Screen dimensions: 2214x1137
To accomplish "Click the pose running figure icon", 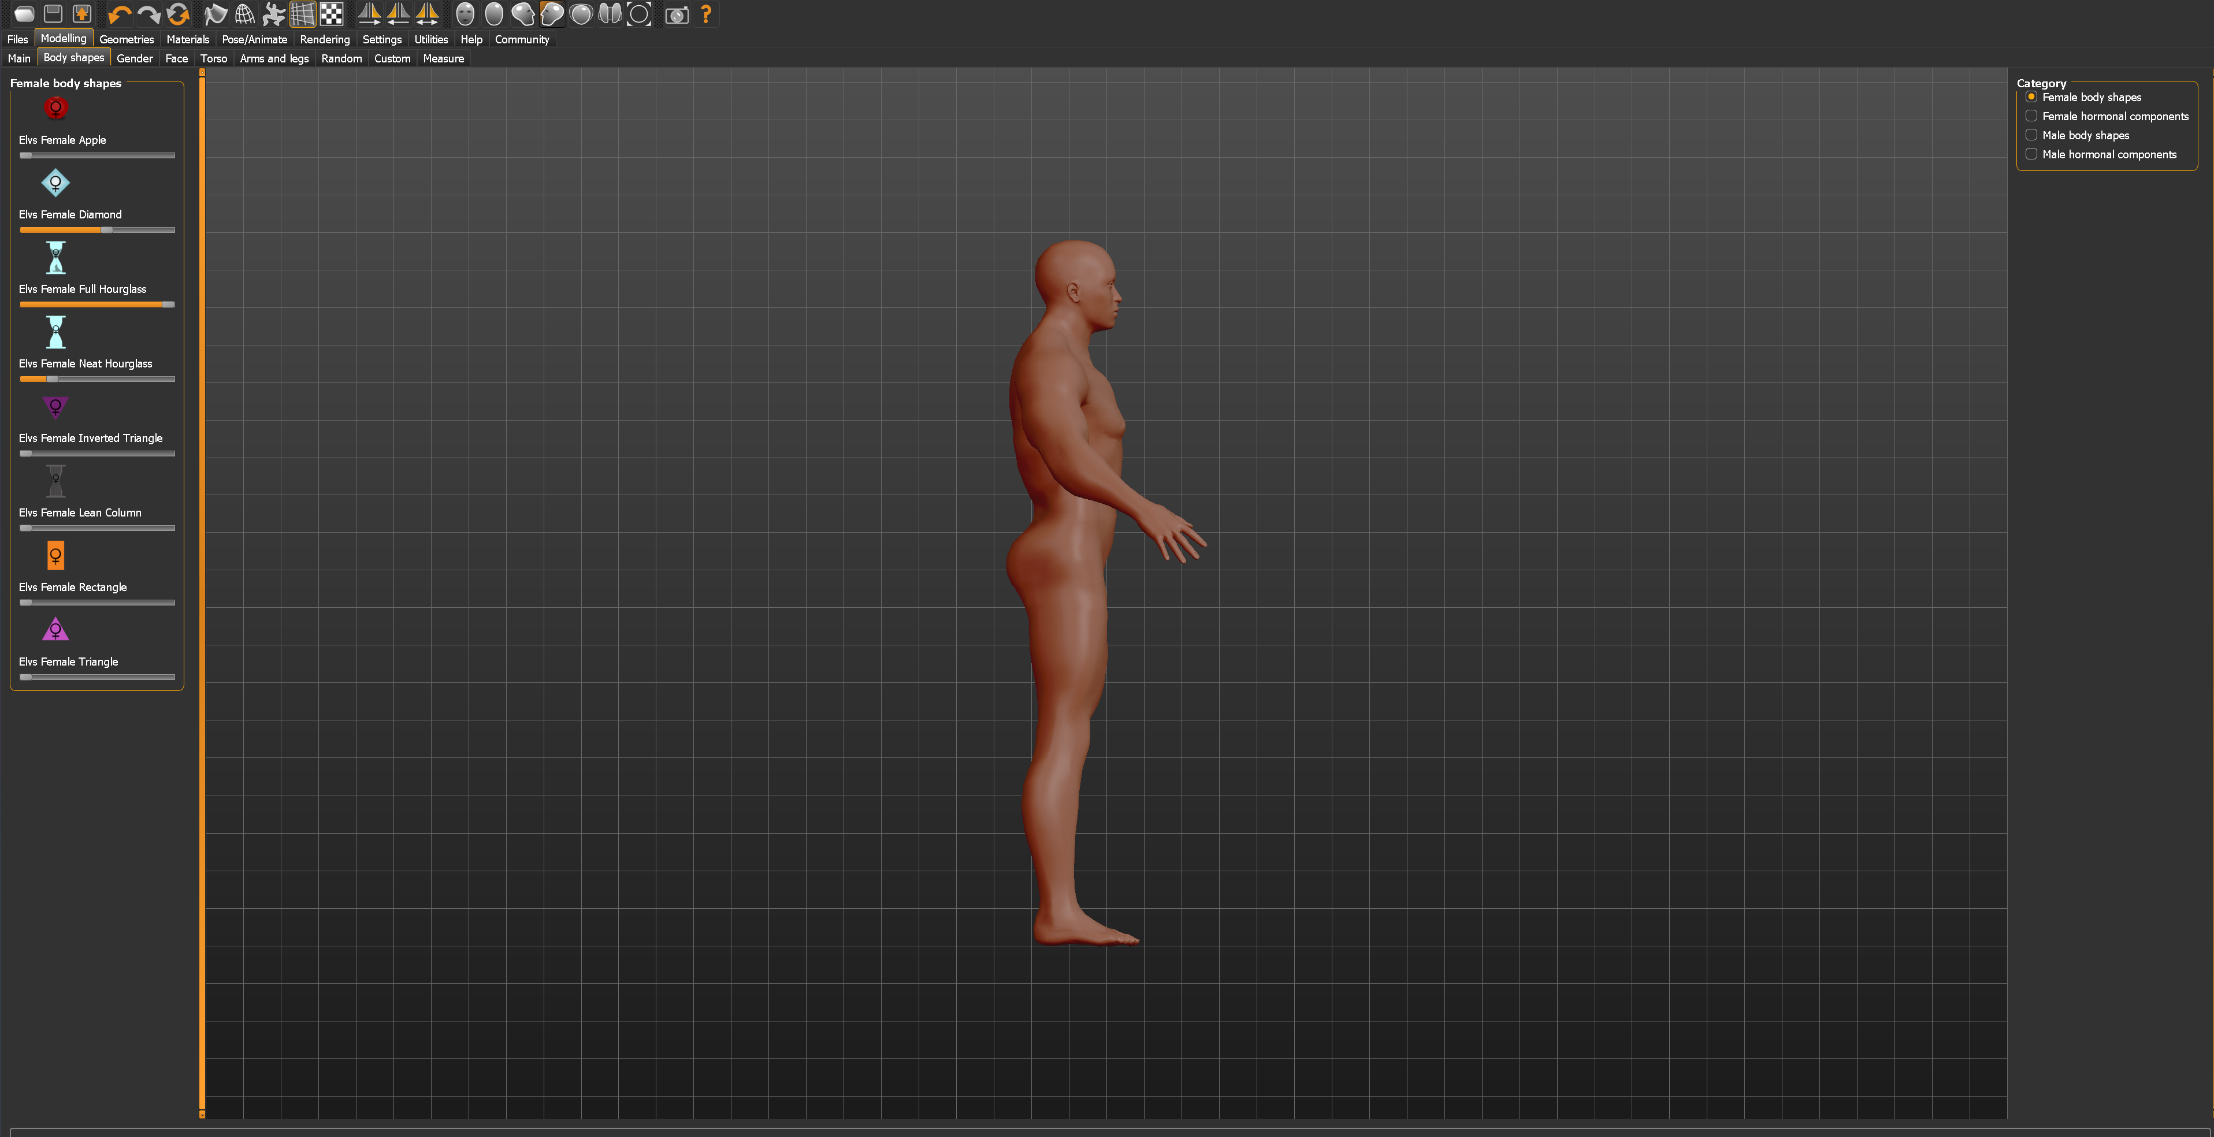I will click(273, 14).
